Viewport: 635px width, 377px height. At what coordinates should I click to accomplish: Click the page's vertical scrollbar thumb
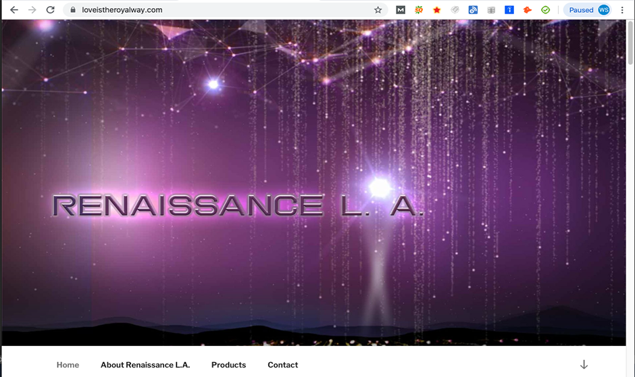(x=630, y=43)
